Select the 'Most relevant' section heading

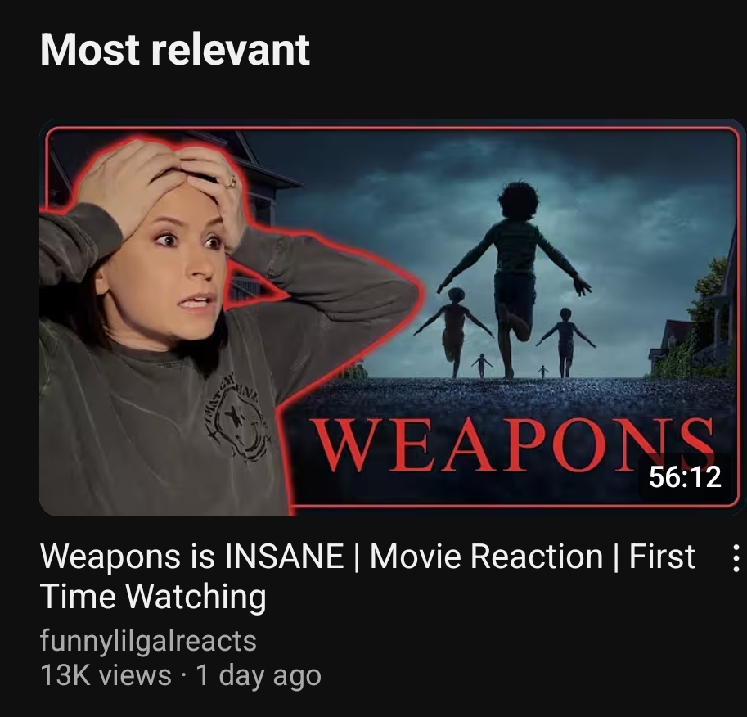click(175, 50)
